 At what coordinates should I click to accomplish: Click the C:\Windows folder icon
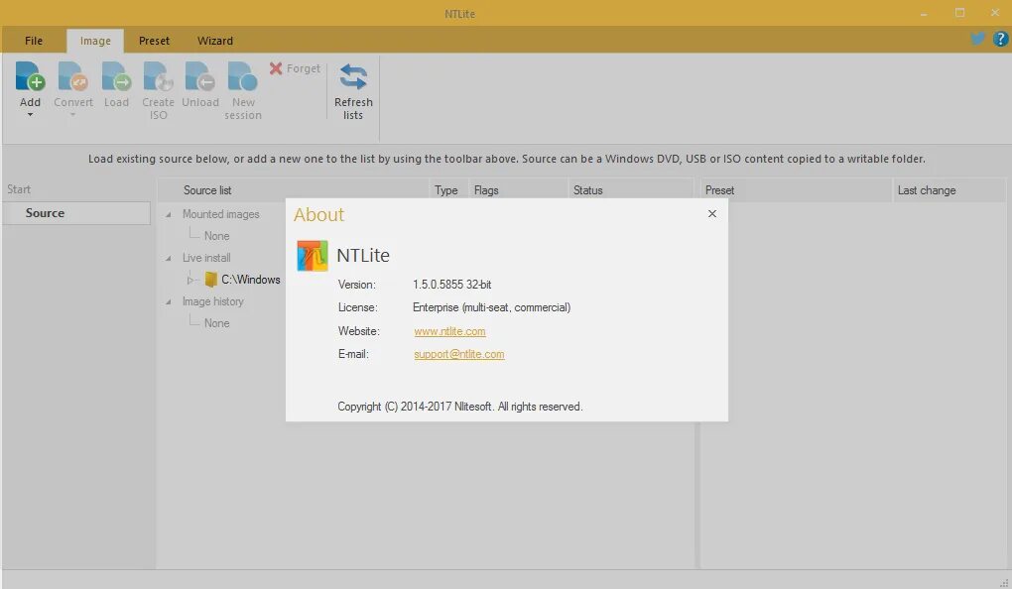[210, 280]
